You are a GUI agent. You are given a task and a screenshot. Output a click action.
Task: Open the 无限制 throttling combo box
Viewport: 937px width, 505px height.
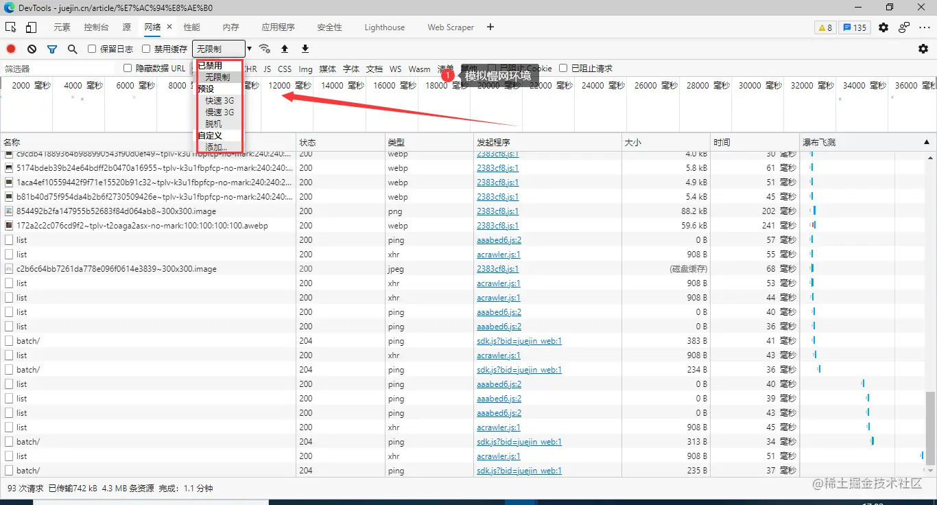point(219,49)
